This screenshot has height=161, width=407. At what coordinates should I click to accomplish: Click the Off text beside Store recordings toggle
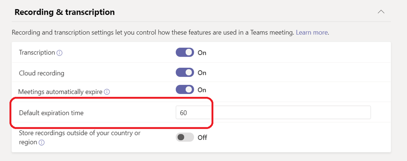[x=202, y=138]
